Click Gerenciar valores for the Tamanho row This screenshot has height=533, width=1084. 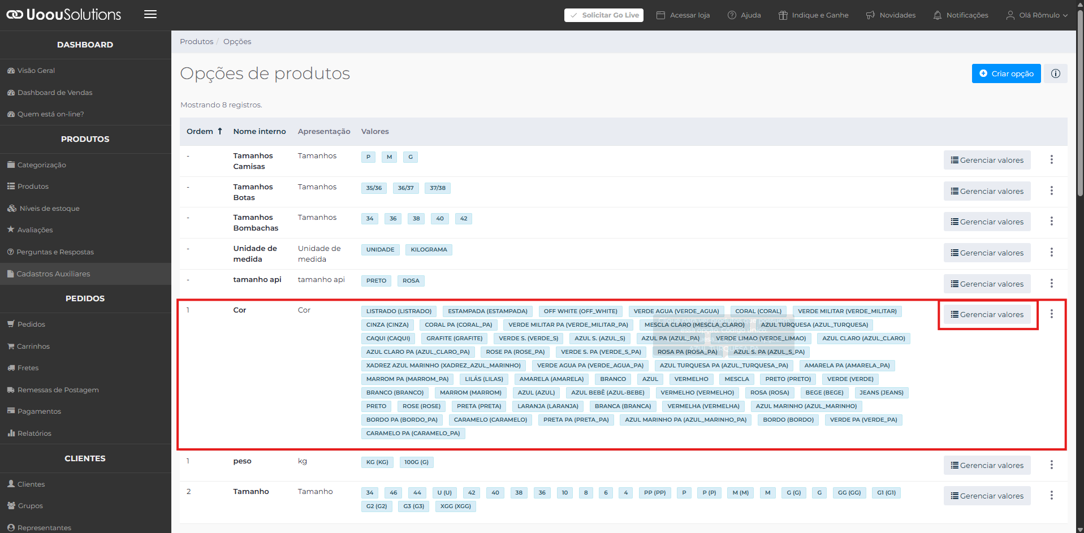click(x=987, y=496)
